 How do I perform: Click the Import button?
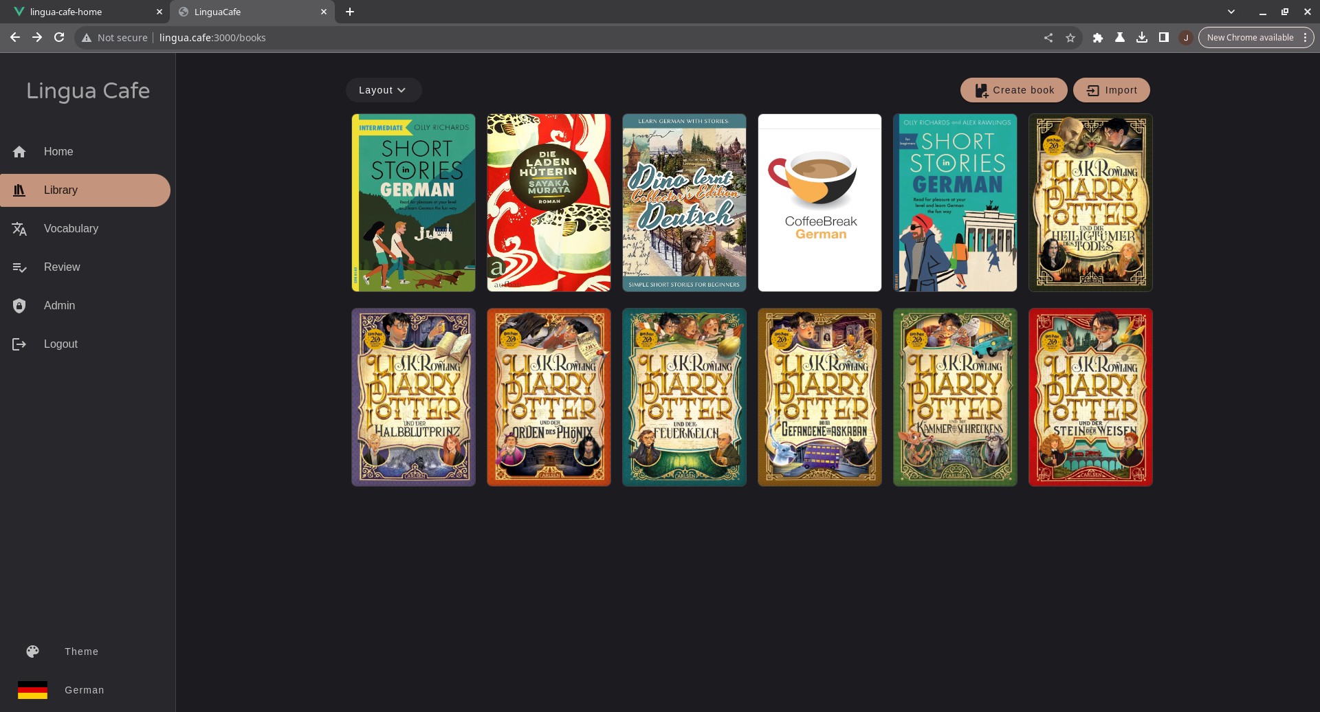pyautogui.click(x=1111, y=90)
